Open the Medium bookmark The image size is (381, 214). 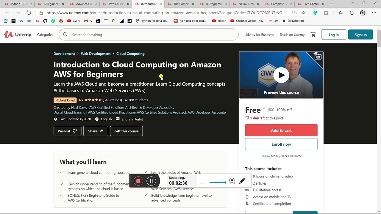tap(129, 21)
